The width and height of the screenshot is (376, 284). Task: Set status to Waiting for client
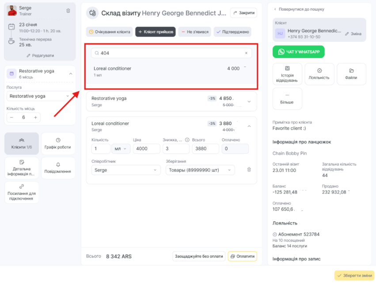pyautogui.click(x=109, y=32)
